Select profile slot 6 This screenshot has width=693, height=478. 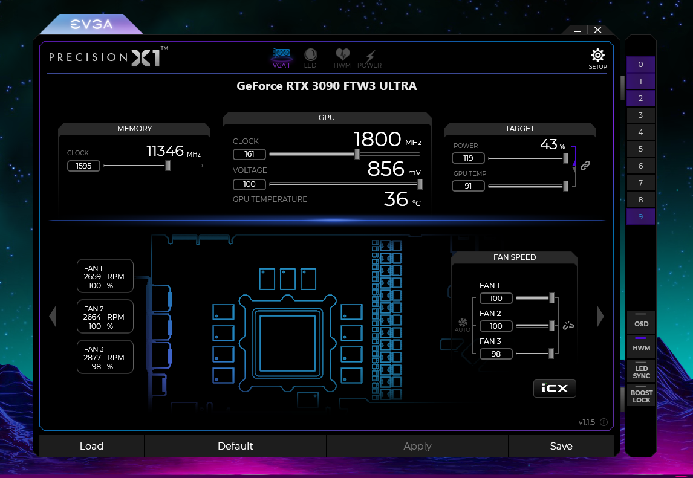[640, 166]
